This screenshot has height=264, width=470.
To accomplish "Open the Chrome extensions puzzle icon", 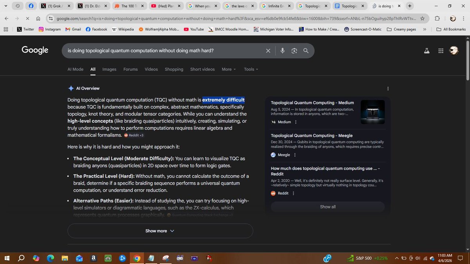I will (x=437, y=18).
